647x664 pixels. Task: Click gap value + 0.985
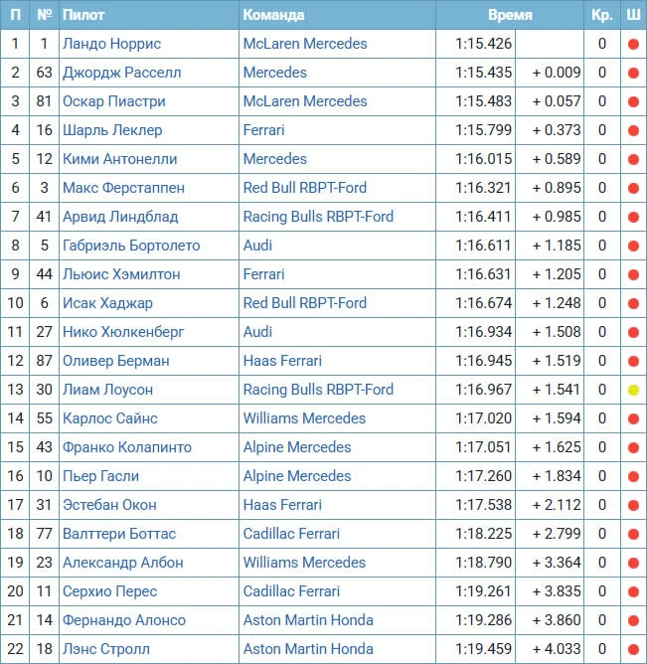pyautogui.click(x=557, y=217)
